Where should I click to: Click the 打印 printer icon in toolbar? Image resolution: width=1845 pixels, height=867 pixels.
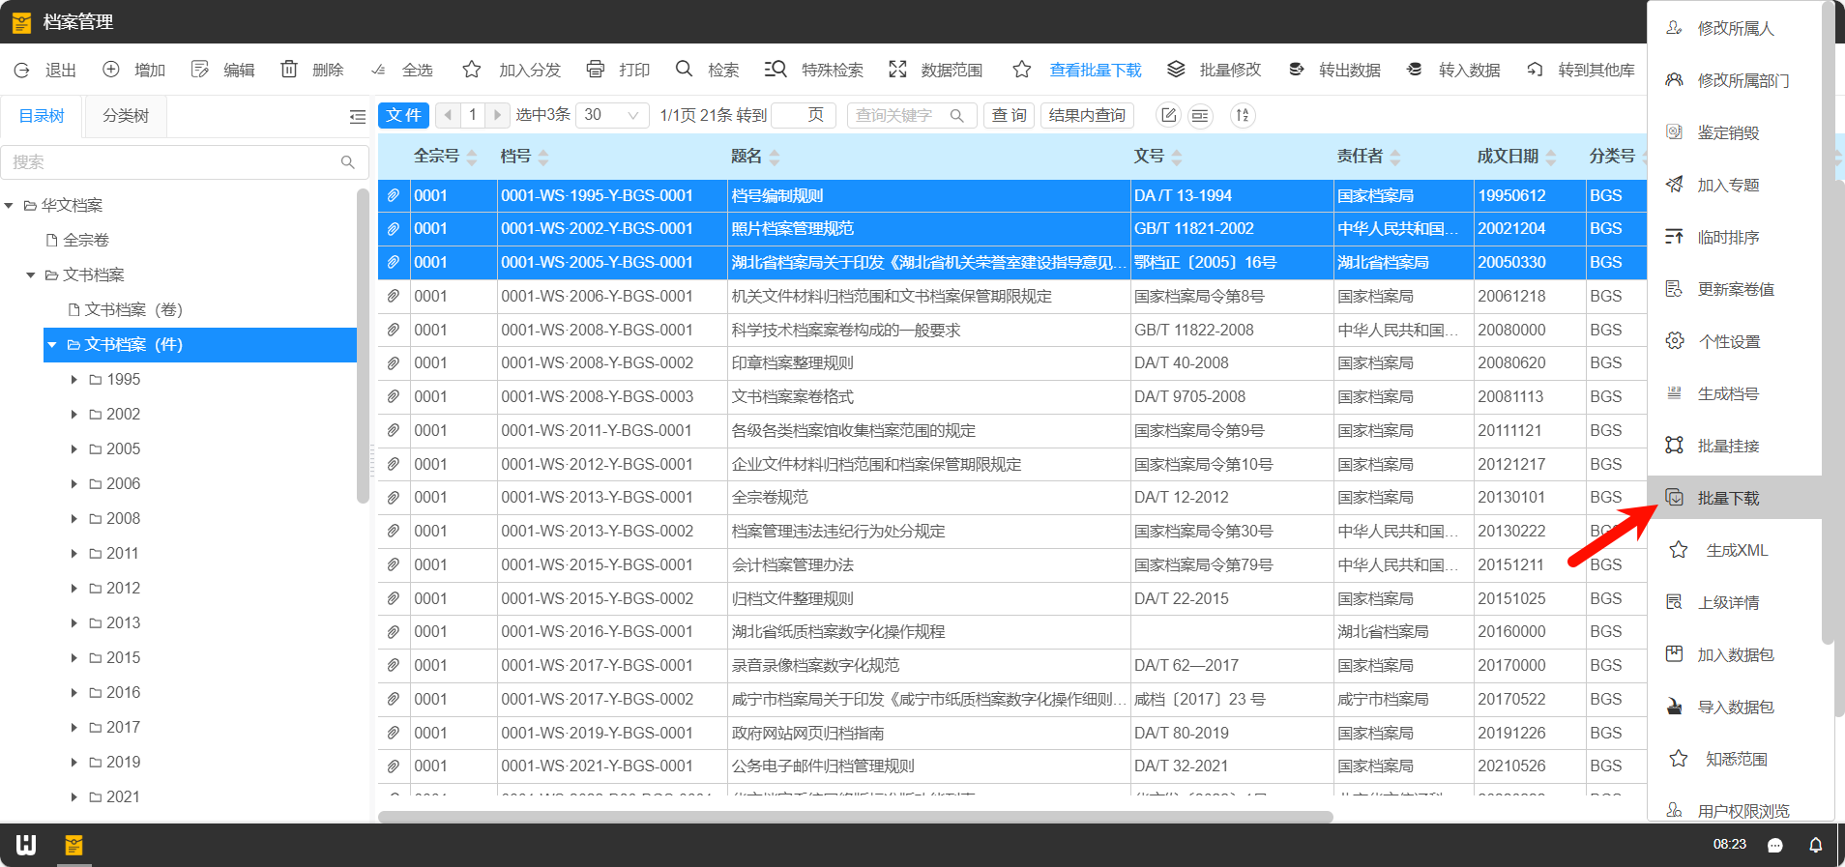click(x=596, y=70)
